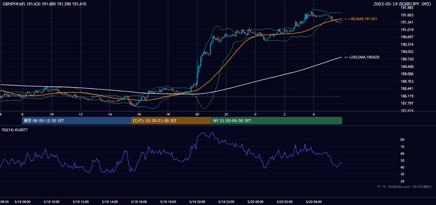
Task: Click price level 187.474 on the axis
Action: (x=407, y=111)
